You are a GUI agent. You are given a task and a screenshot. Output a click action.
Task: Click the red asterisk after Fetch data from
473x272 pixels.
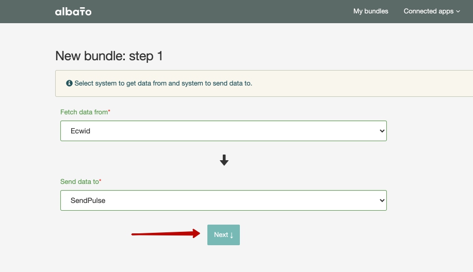(109, 111)
